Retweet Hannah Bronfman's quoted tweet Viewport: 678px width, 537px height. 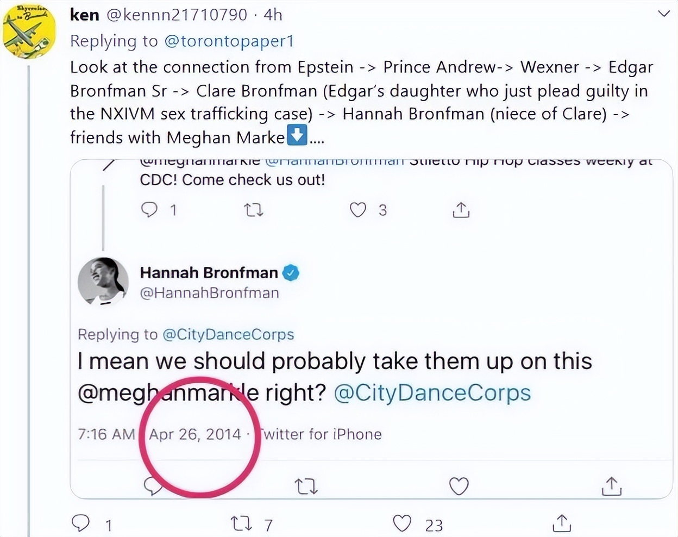tap(306, 485)
